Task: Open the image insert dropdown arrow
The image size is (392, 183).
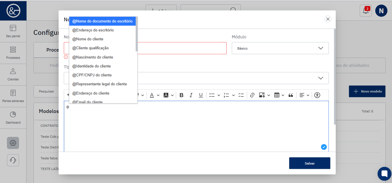Action: tap(269, 95)
